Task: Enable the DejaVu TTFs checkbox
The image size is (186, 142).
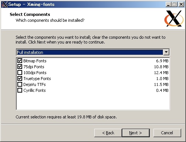Action: (20, 84)
